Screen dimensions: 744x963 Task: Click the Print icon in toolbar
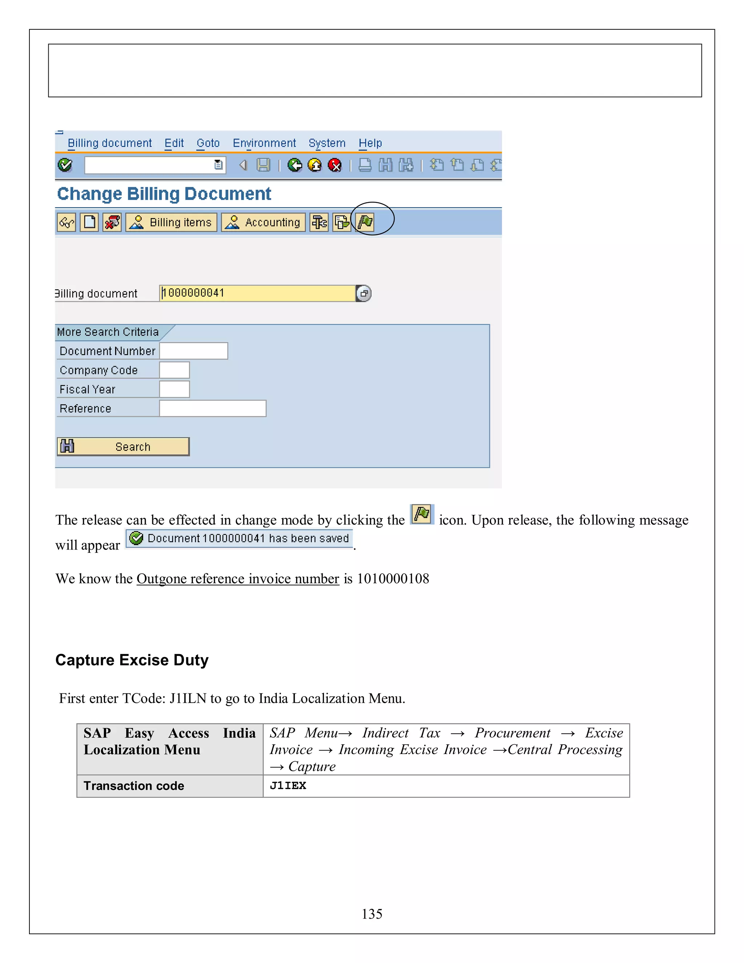(365, 165)
